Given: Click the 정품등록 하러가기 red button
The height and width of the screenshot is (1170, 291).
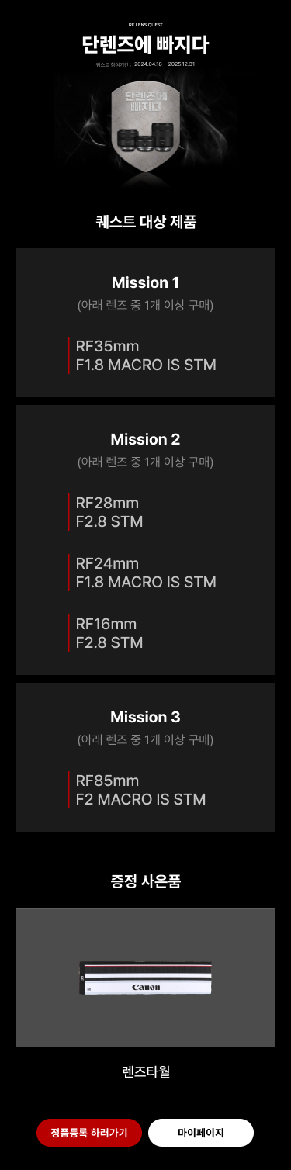Looking at the screenshot, I should click(x=89, y=1133).
